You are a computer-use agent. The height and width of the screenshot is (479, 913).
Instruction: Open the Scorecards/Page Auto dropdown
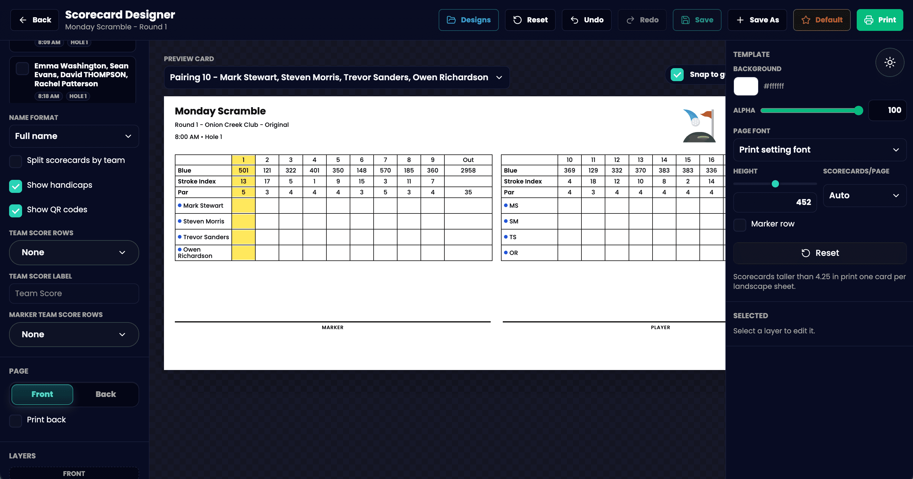click(864, 196)
